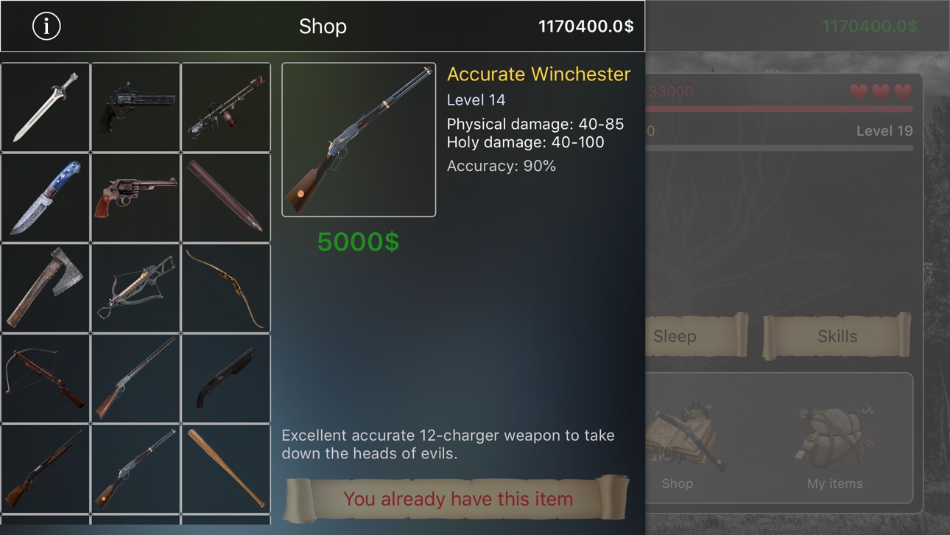Image resolution: width=950 pixels, height=535 pixels.
Task: Choose the wooden crossbow item
Action: tap(46, 379)
